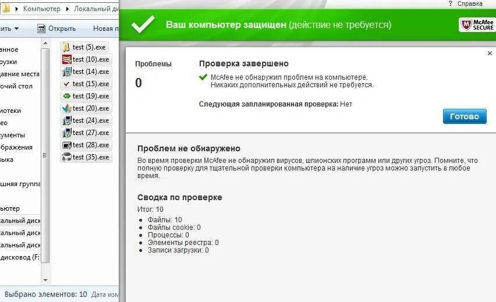Click the test (19).exe green arrows icon
Screen dimensions: 496x302
point(67,96)
